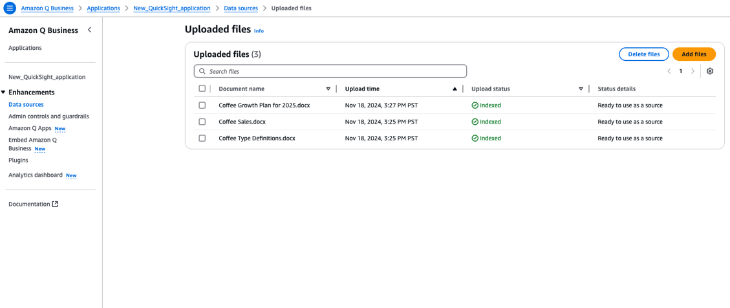730x308 pixels.
Task: Click Indexed check icon for Coffee Type Definitions
Action: point(475,138)
